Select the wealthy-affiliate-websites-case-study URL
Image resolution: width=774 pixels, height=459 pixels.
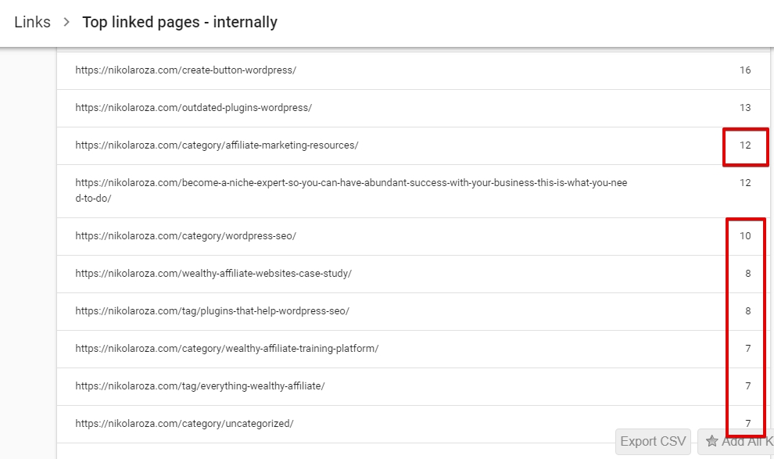pos(213,274)
